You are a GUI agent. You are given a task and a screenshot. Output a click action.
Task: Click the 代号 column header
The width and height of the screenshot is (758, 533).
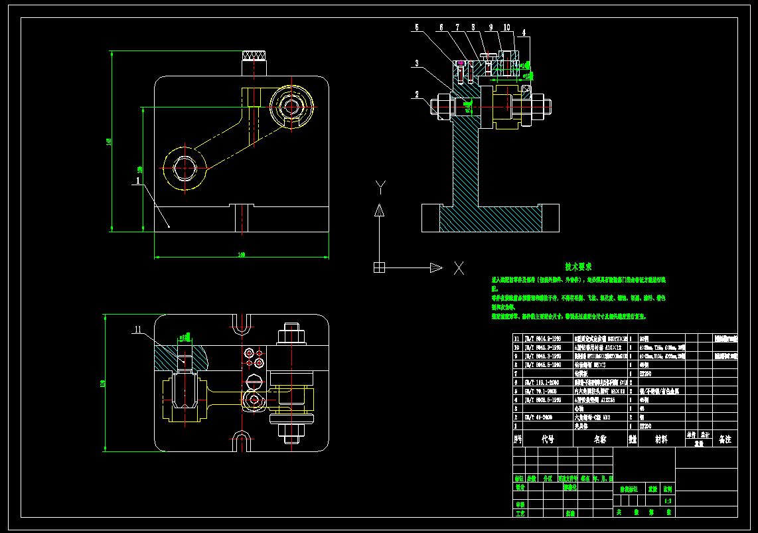(548, 439)
